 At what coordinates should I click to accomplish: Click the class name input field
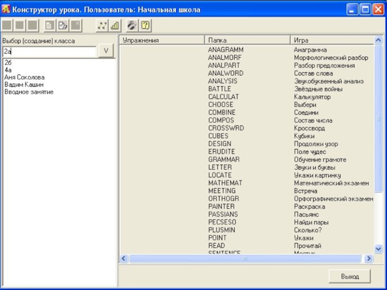click(49, 51)
